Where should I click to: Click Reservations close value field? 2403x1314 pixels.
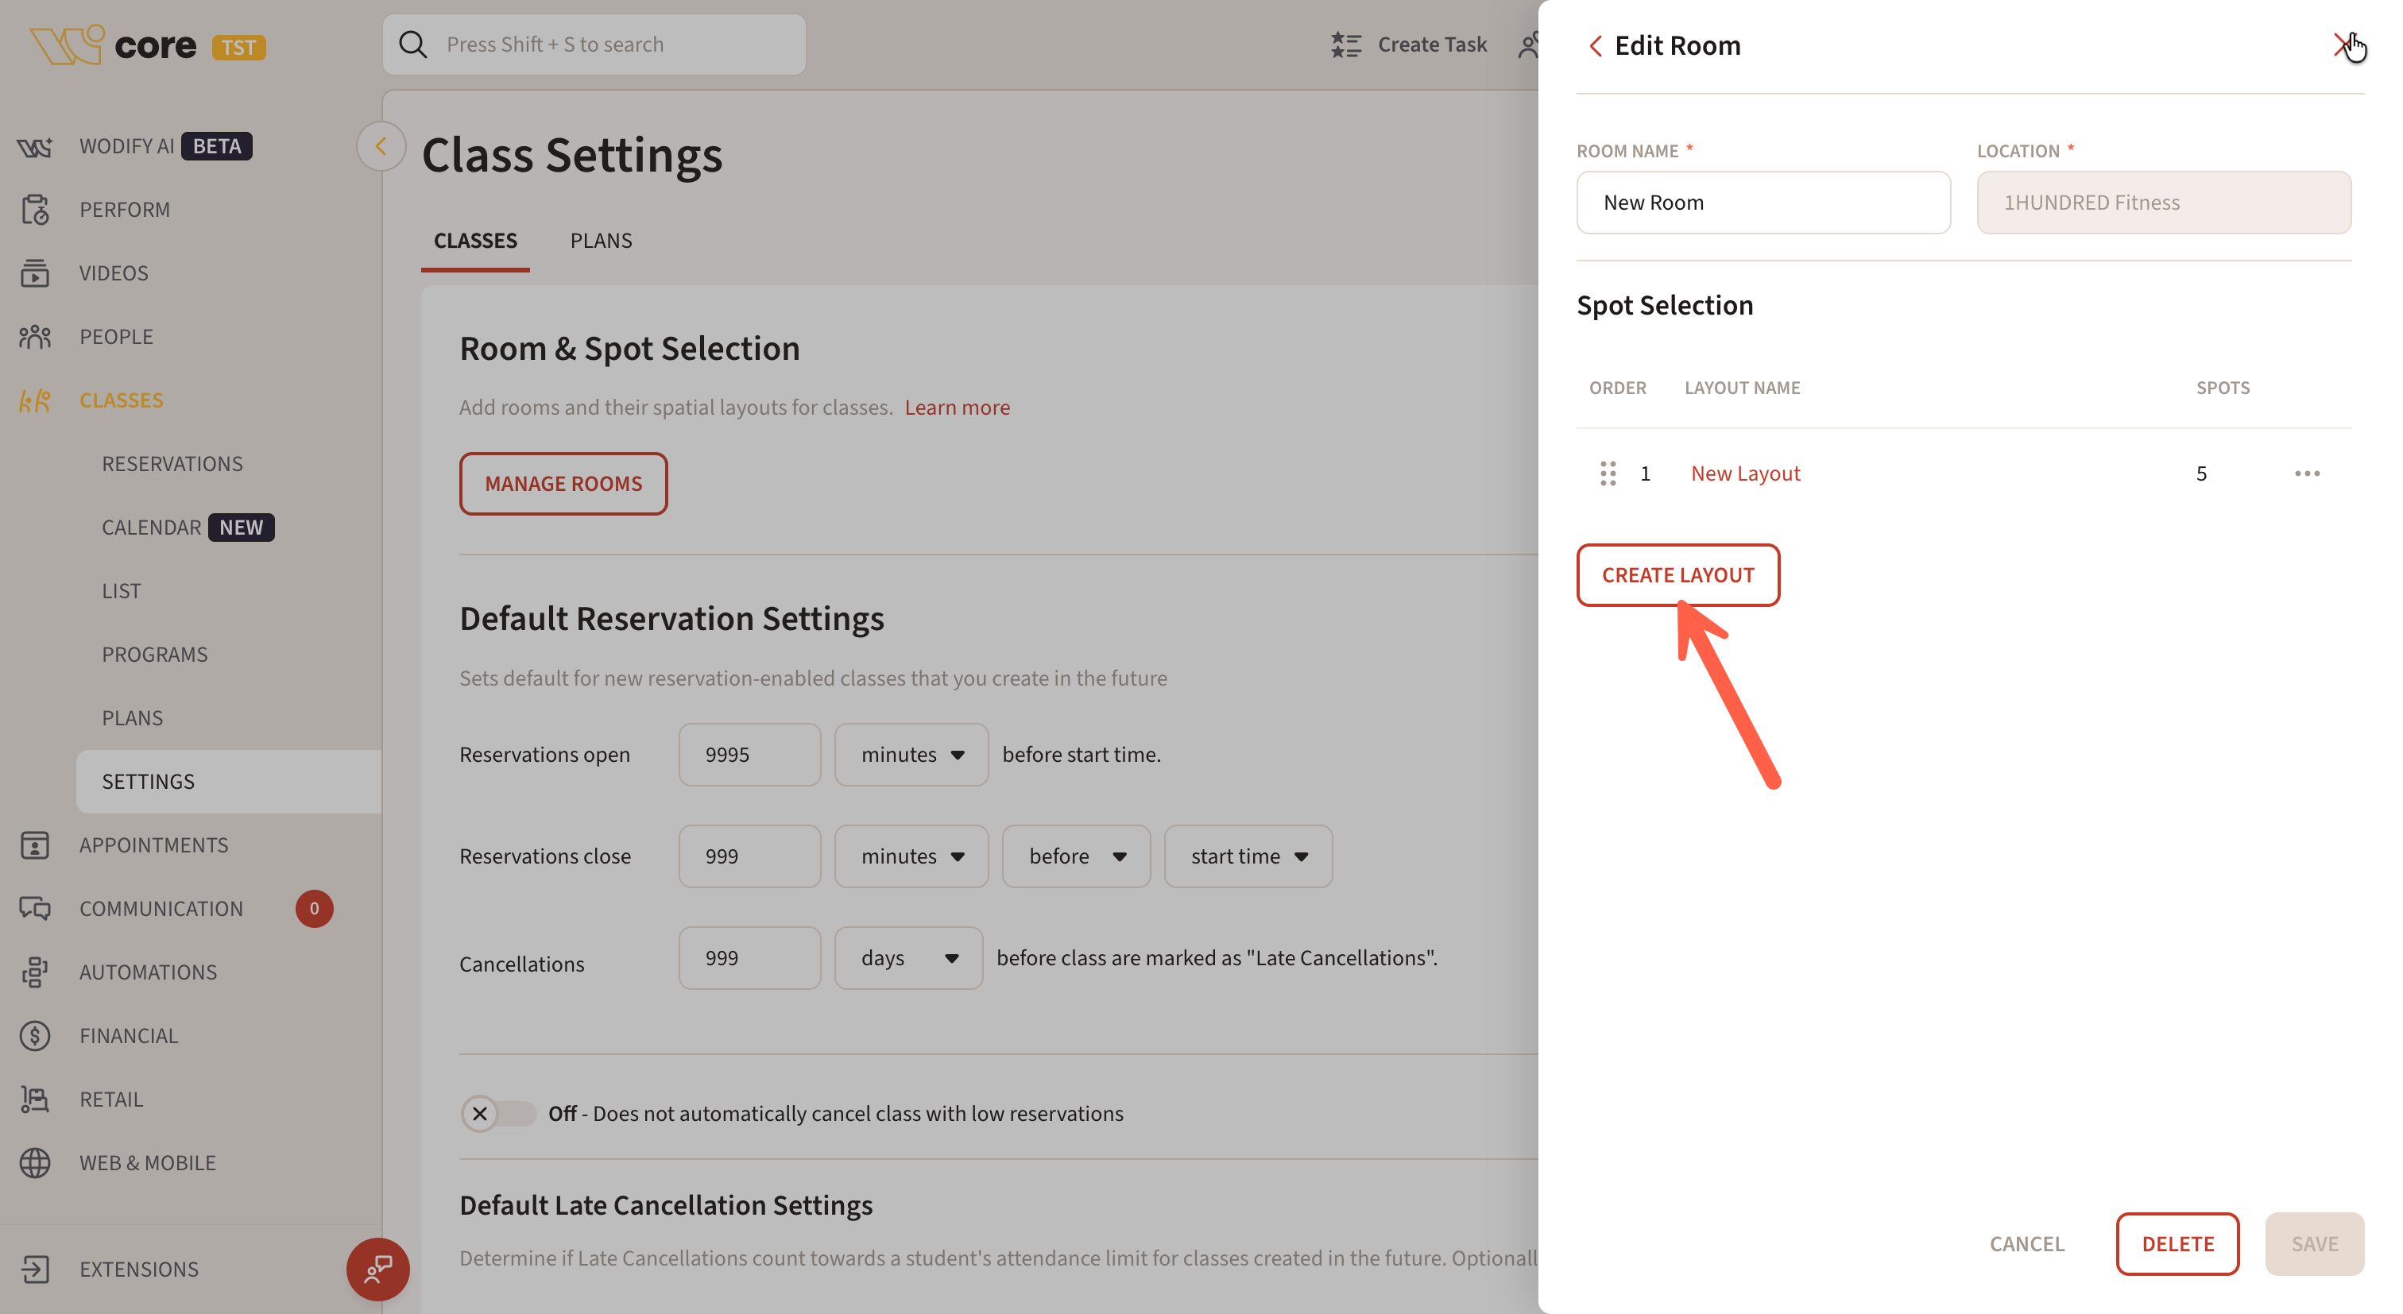pyautogui.click(x=749, y=856)
